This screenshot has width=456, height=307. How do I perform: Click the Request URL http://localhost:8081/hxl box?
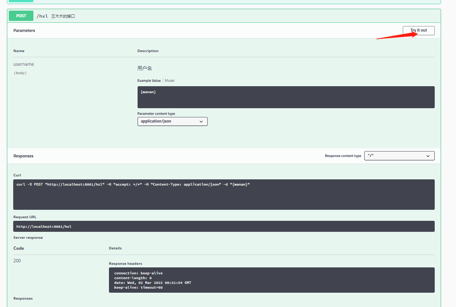pyautogui.click(x=224, y=226)
